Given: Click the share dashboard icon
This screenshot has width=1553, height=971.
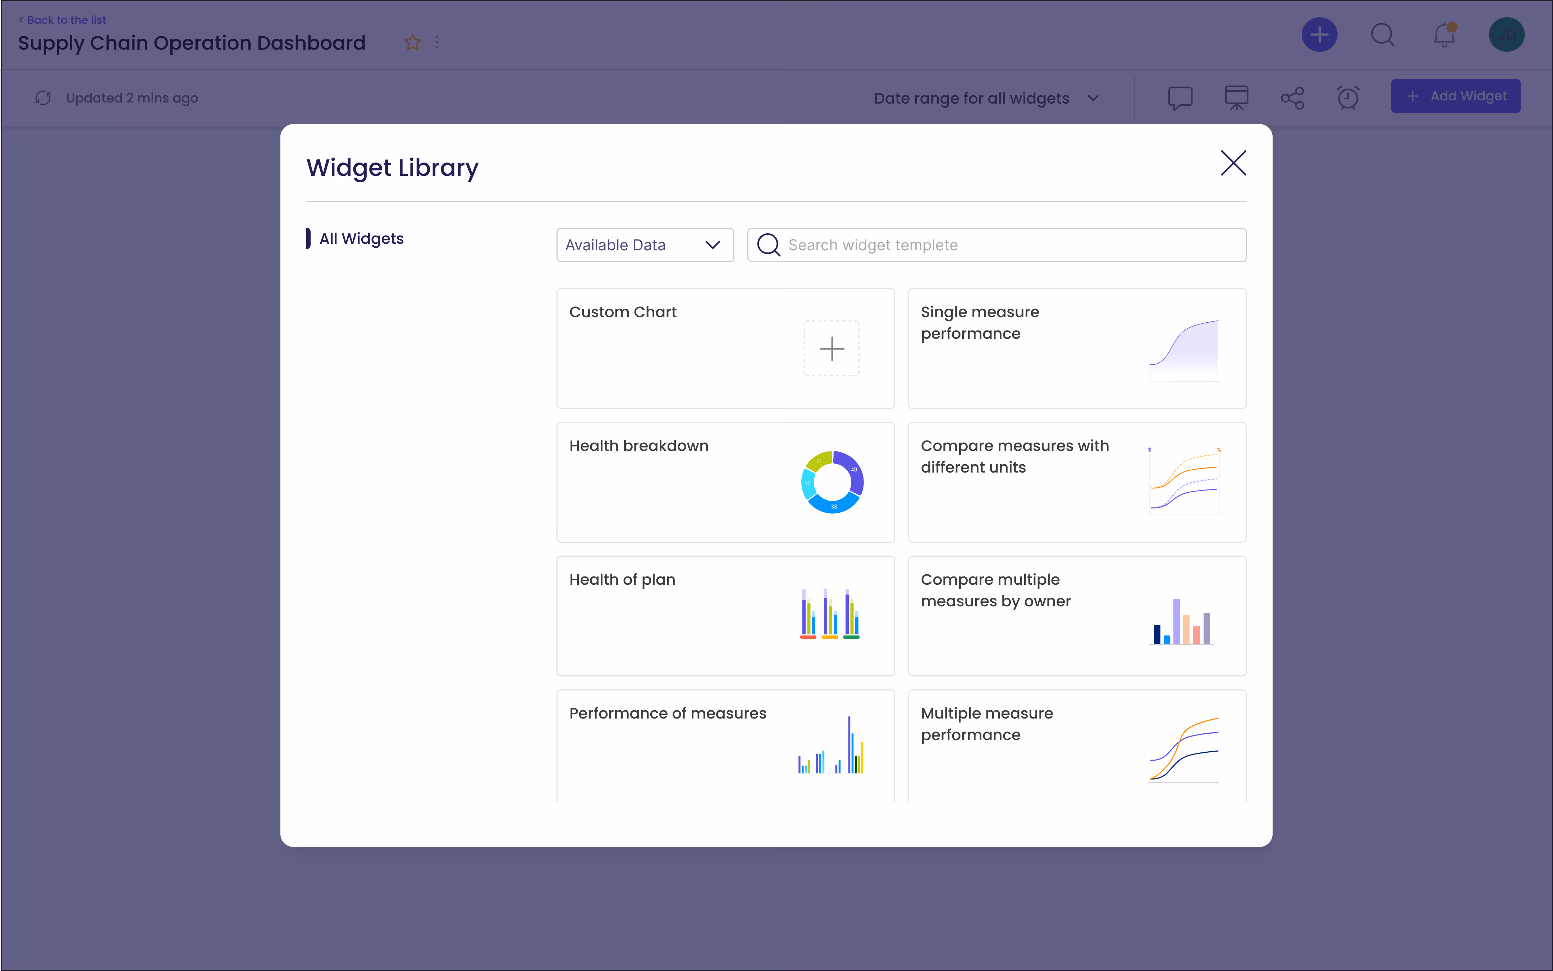Looking at the screenshot, I should (x=1292, y=97).
